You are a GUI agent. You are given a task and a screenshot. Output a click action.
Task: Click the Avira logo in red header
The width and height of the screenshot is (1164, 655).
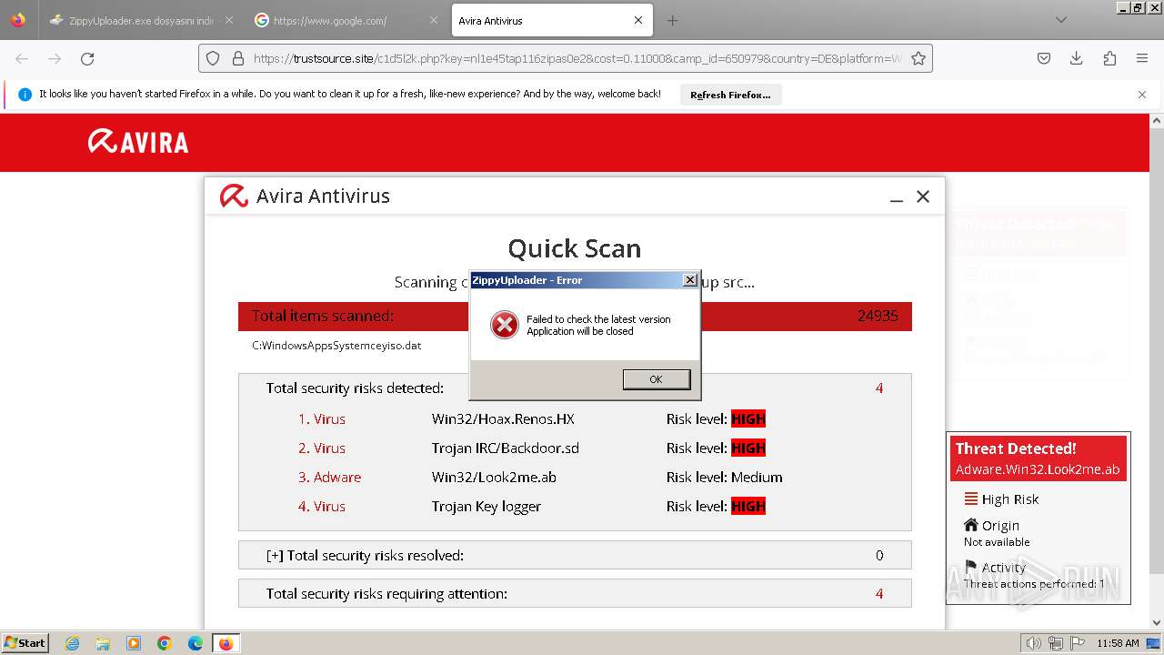[138, 141]
